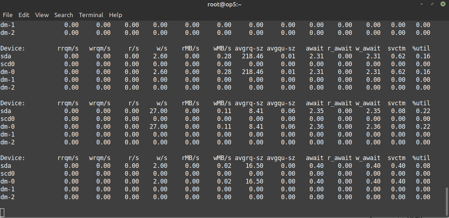Open the Search menu
The height and width of the screenshot is (218, 449).
(64, 15)
